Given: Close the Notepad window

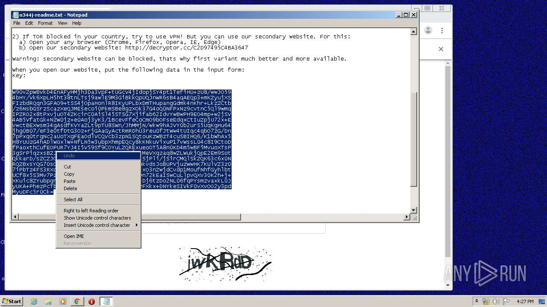Looking at the screenshot, I should 413,15.
